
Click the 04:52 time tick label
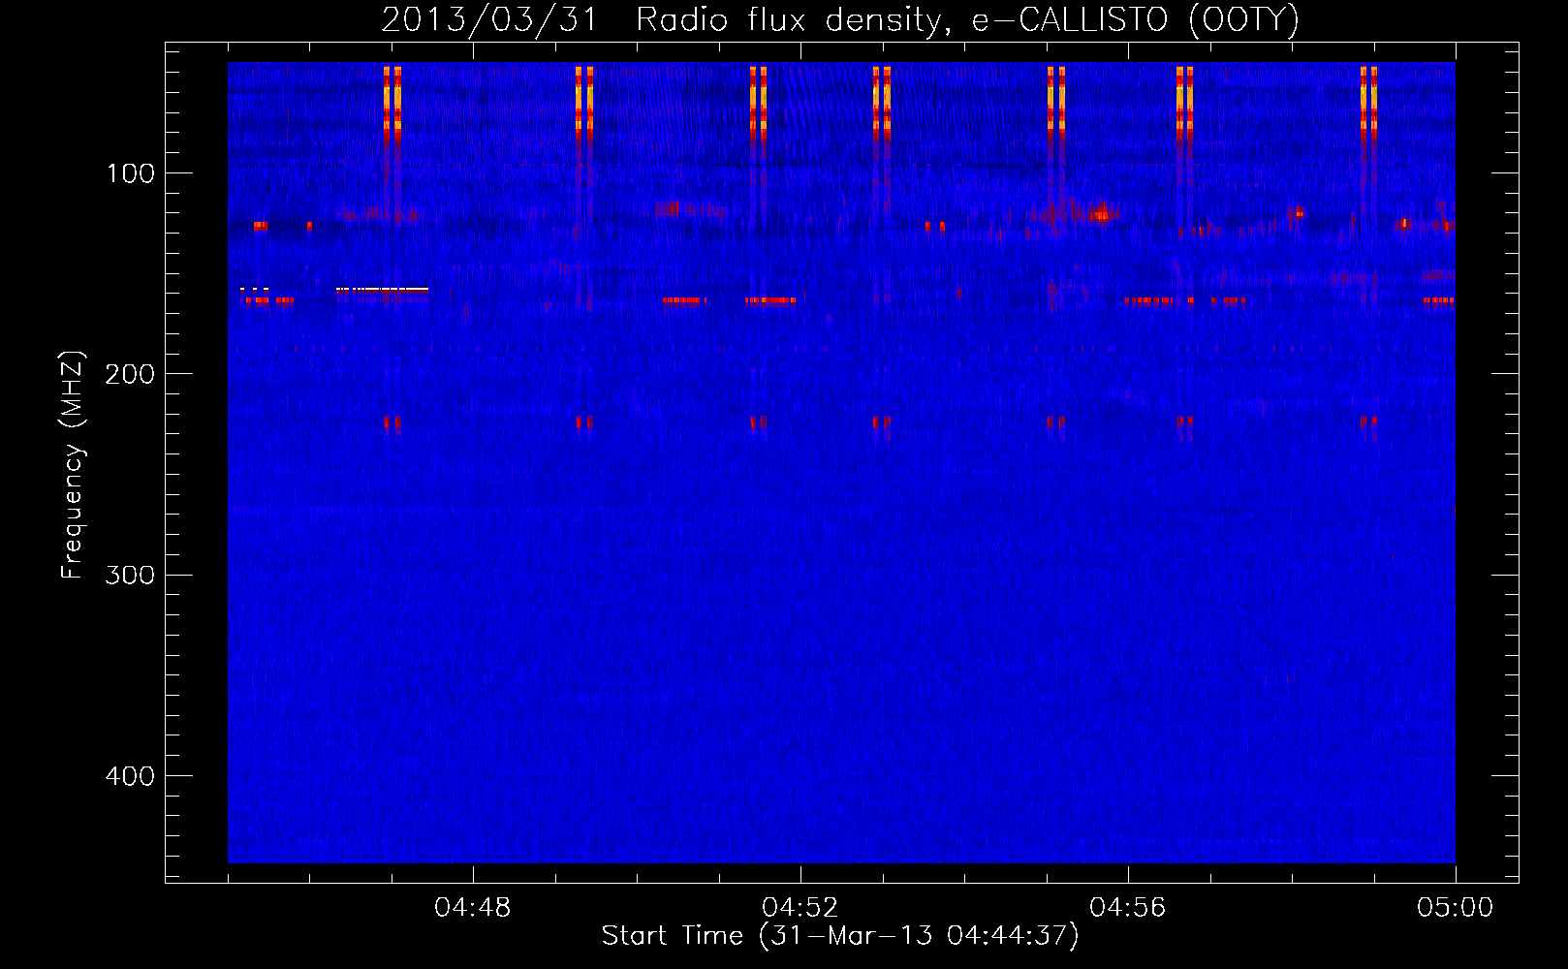(800, 908)
